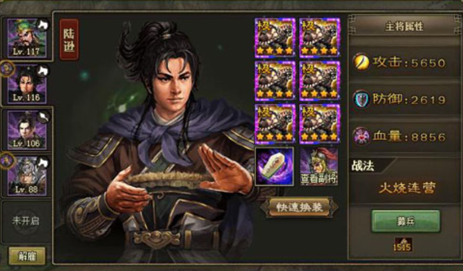Click the 血量 health stat icon

(x=361, y=136)
